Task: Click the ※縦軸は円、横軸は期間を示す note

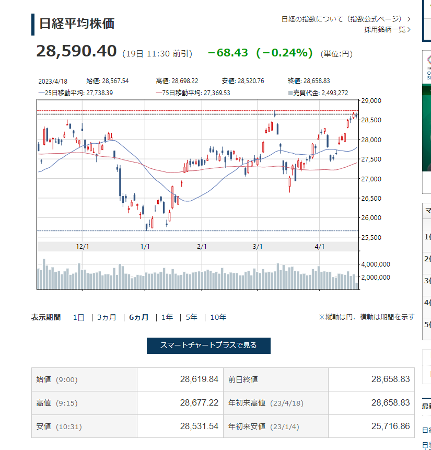Action: coord(366,317)
